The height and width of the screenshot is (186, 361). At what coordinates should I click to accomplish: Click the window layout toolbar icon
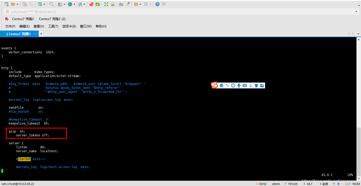coord(146,4)
